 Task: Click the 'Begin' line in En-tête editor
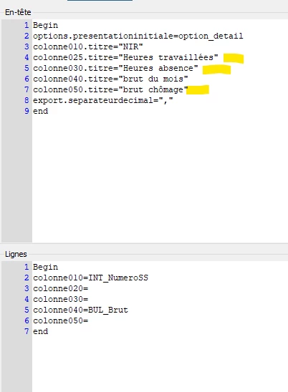45,25
